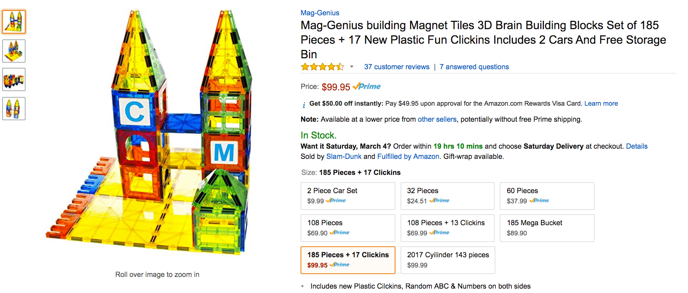Choose the 2017 Cylinder 143 pieces option
Image resolution: width=688 pixels, height=293 pixels.
tap(448, 260)
